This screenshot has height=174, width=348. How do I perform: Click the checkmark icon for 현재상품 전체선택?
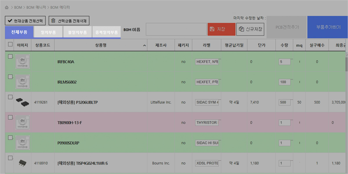click(x=10, y=21)
